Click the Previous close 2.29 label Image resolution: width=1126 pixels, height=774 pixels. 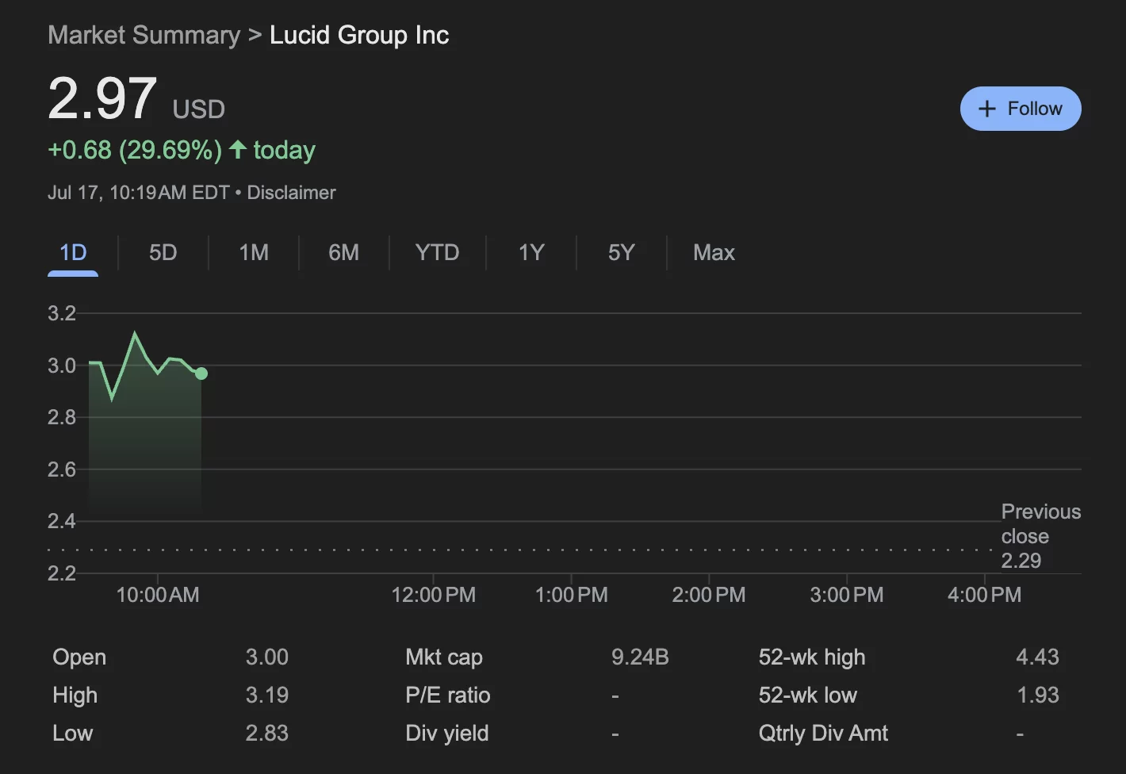1040,536
